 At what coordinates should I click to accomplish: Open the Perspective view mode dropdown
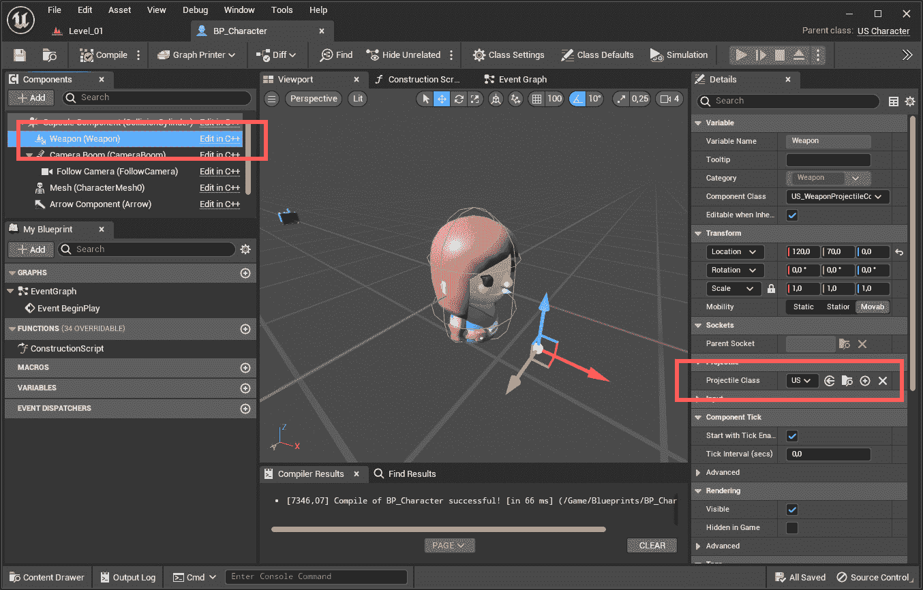[x=313, y=98]
